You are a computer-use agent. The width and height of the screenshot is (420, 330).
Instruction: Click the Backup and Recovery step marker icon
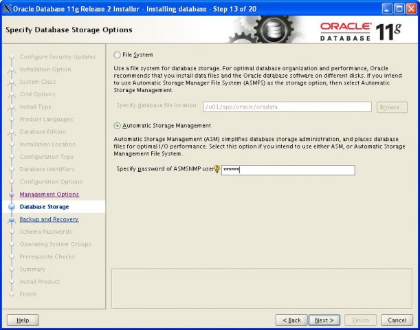[12, 219]
